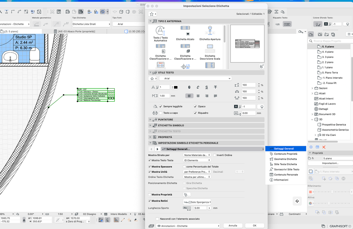
Task: Expand the PUNTATORE section
Action: point(206,120)
